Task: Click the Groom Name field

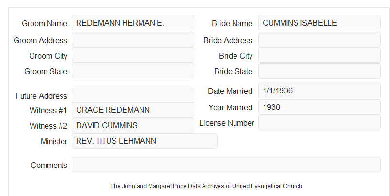Action: [133, 23]
